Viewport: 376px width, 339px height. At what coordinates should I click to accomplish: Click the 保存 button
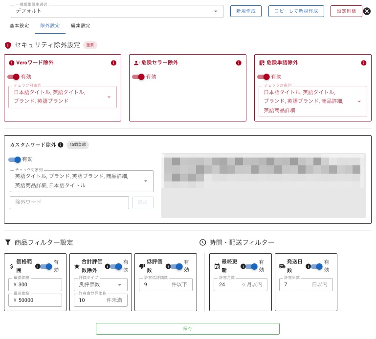[187, 329]
